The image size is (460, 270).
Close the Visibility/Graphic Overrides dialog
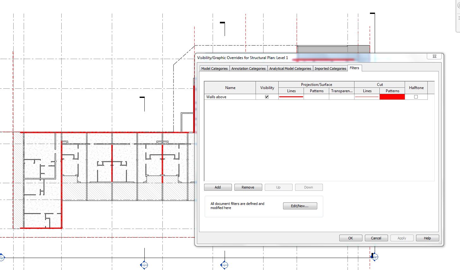click(434, 56)
